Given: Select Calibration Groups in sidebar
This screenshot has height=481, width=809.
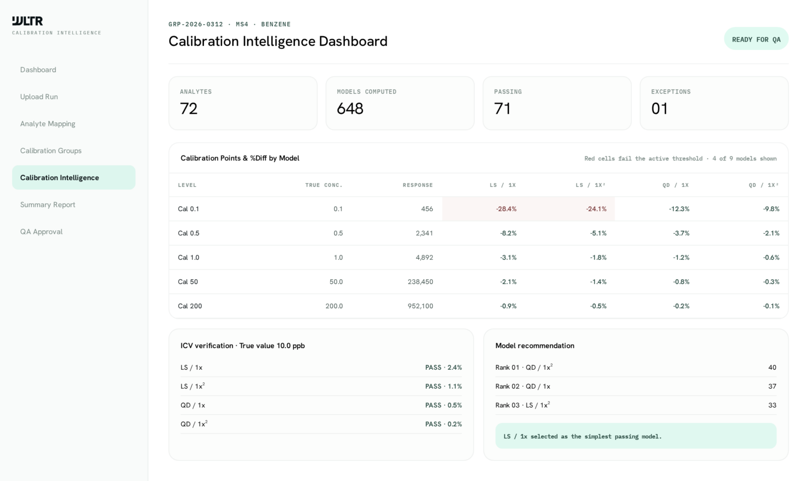Looking at the screenshot, I should (x=74, y=151).
